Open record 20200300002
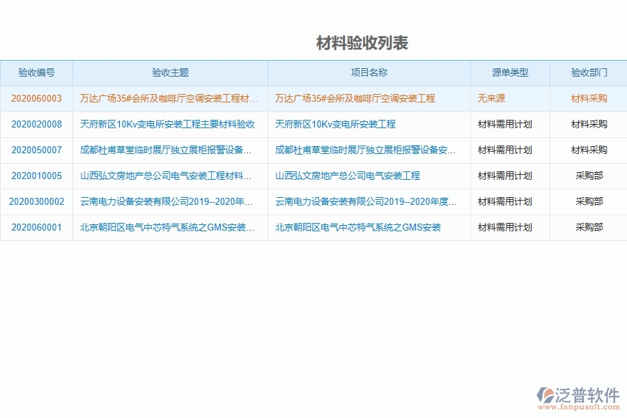The height and width of the screenshot is (418, 627). tap(35, 201)
